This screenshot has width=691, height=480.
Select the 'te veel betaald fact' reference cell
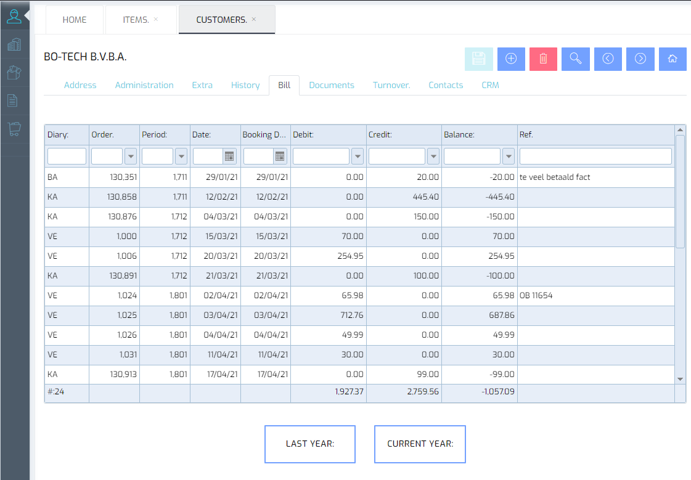pos(596,177)
